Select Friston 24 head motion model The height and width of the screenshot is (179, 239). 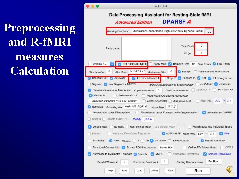[90, 95]
